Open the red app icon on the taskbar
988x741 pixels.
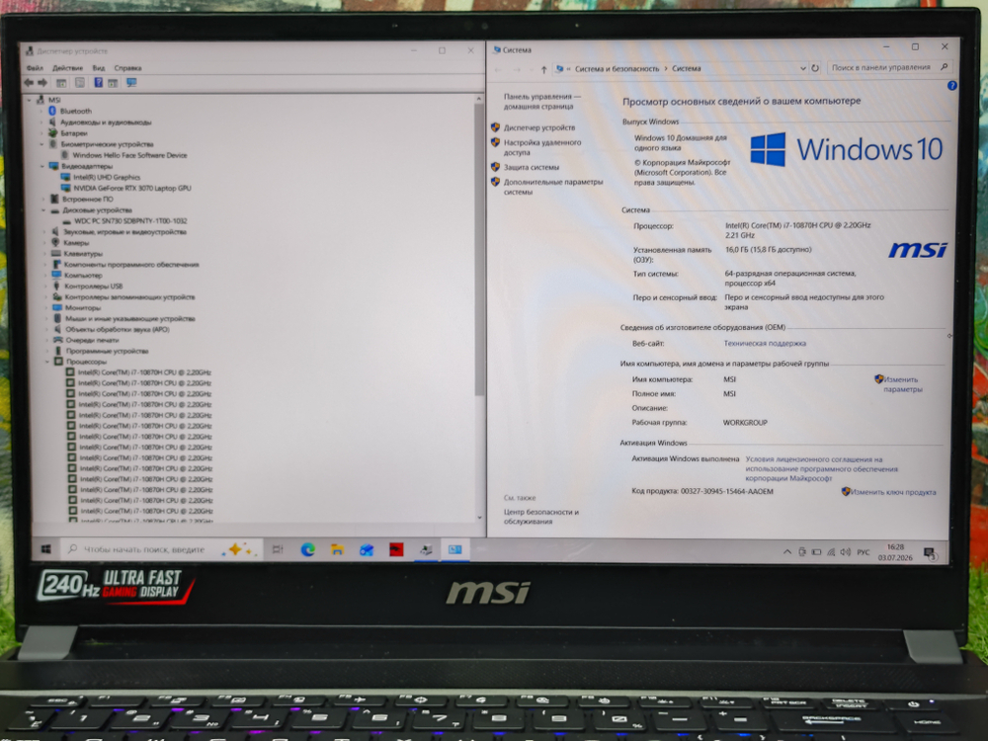[x=396, y=549]
